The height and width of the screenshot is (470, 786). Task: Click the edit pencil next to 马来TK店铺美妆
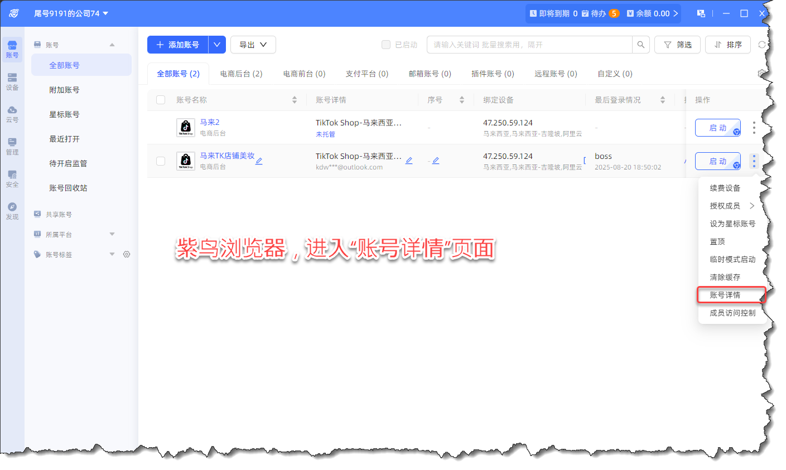tap(259, 161)
